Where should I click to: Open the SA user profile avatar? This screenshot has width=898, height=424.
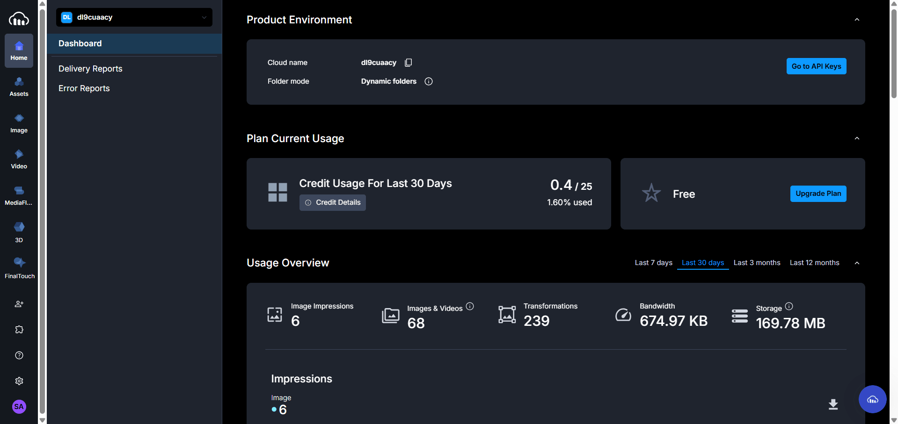click(19, 407)
